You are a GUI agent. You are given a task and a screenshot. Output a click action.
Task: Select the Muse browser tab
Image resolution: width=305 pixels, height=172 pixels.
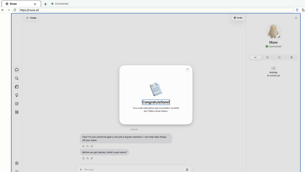tap(21, 4)
